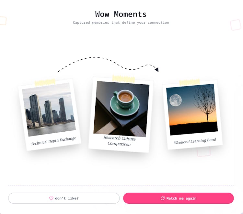Select the Research Culture Comparison caption
This screenshot has height=214, width=243.
119,141
